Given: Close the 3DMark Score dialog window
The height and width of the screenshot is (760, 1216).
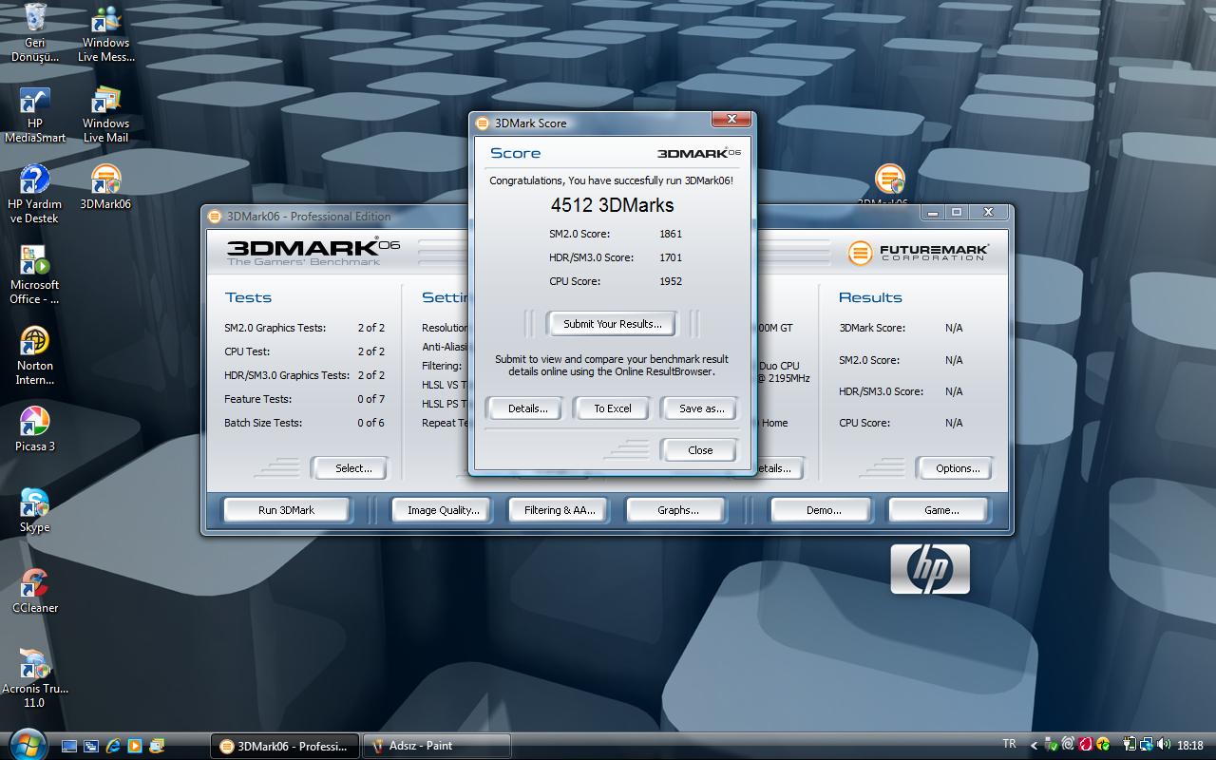Looking at the screenshot, I should click(x=731, y=120).
